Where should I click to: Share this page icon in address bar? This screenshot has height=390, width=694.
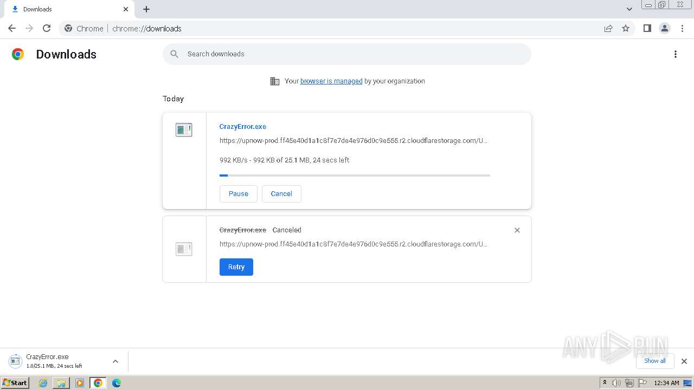tap(608, 28)
